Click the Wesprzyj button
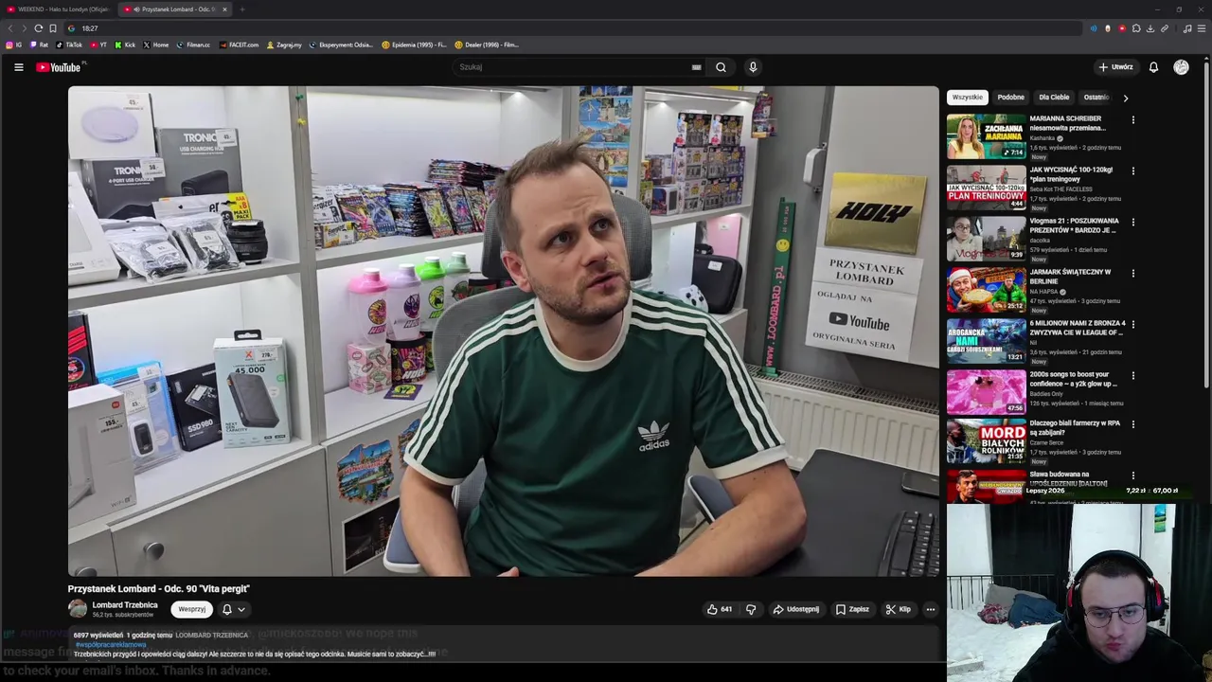The height and width of the screenshot is (682, 1212). [x=191, y=609]
